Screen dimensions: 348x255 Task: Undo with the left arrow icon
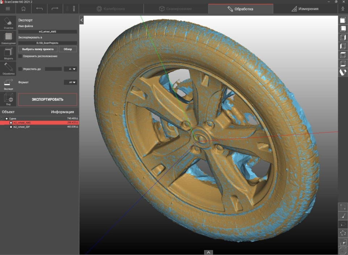click(x=39, y=9)
